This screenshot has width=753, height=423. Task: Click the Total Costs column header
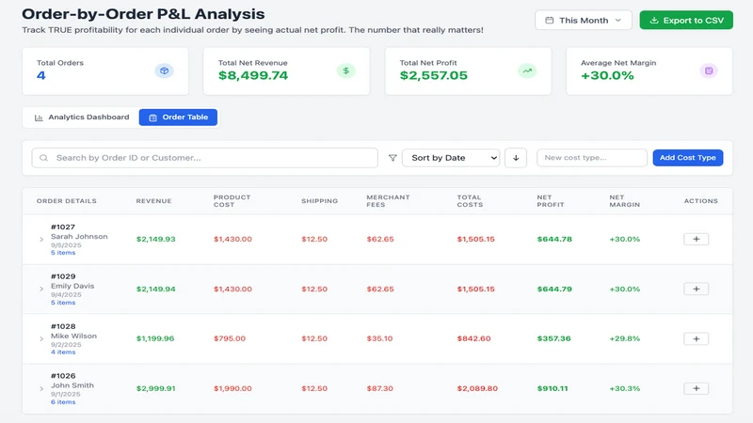click(x=470, y=201)
